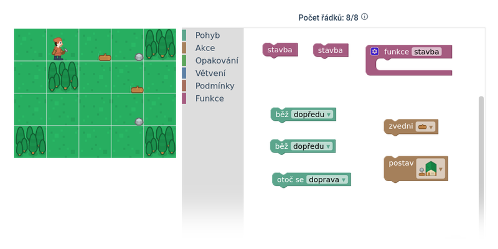This screenshot has width=498, height=249.
Task: Click the log icon in the zvedni block
Action: [x=423, y=126]
